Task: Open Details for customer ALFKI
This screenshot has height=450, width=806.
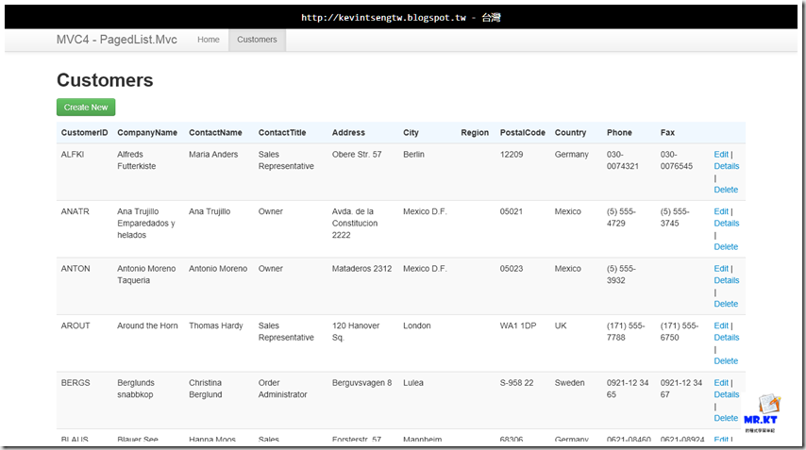Action: pos(727,166)
